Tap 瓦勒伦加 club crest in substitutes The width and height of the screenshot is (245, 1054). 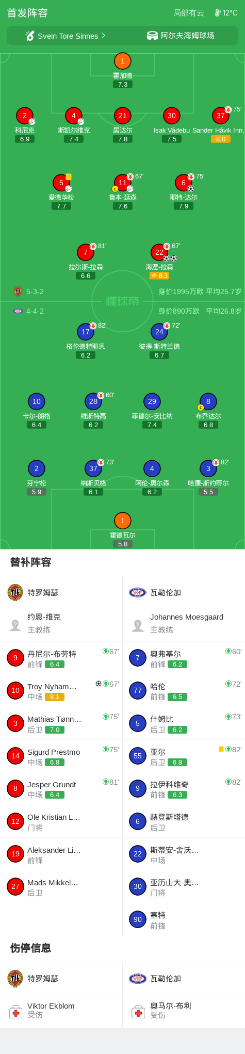[x=138, y=592]
